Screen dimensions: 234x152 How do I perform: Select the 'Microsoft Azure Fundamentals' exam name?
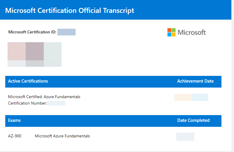coord(62,136)
